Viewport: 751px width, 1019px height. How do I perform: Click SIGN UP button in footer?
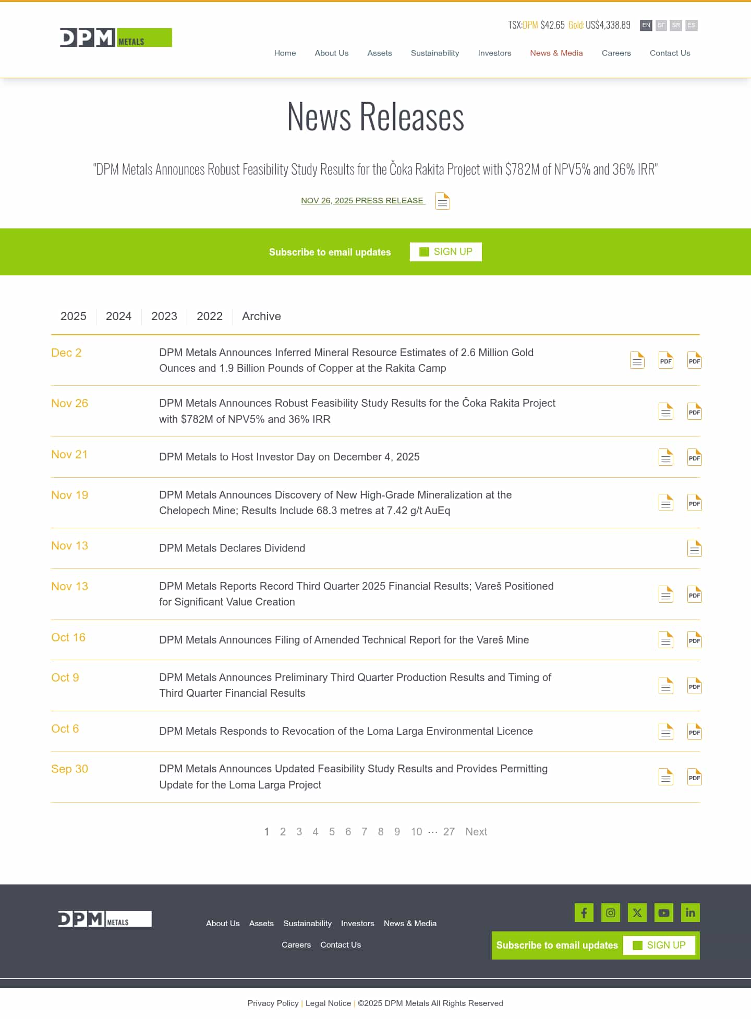tap(659, 945)
